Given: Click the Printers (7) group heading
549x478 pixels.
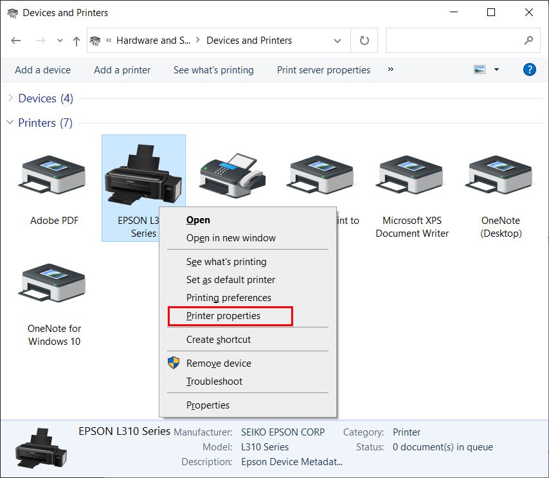Looking at the screenshot, I should 45,123.
